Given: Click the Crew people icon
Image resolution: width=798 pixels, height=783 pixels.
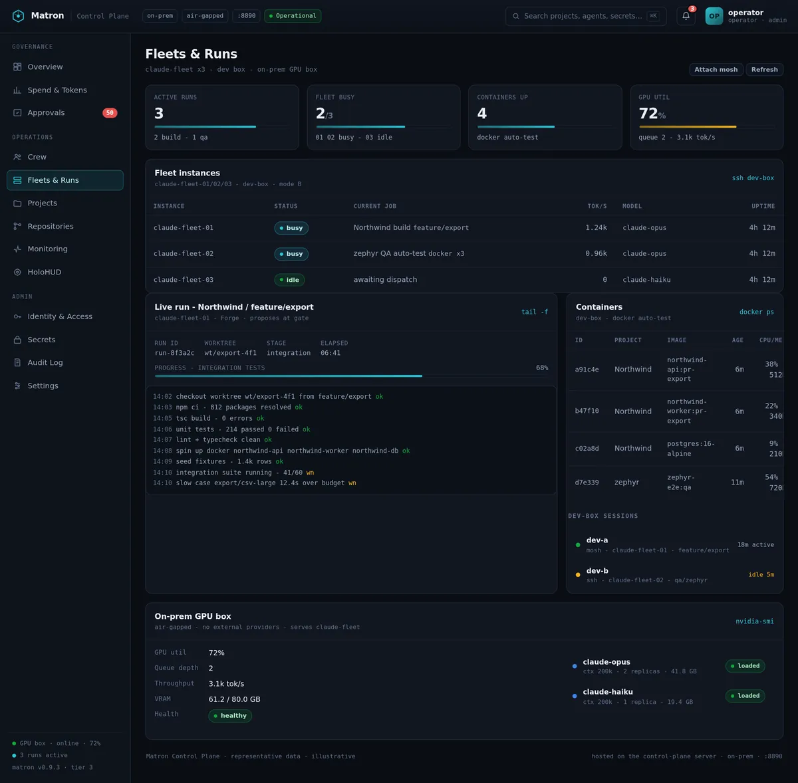Looking at the screenshot, I should [17, 158].
